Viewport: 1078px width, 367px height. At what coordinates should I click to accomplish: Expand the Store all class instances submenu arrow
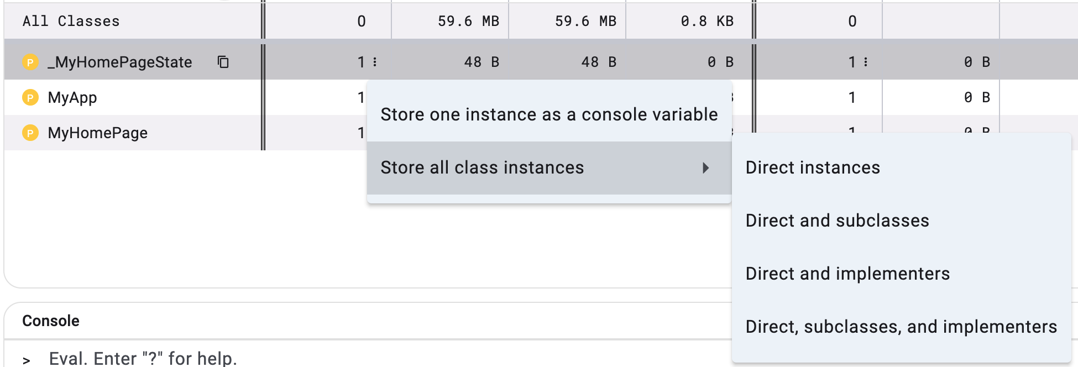coord(706,167)
